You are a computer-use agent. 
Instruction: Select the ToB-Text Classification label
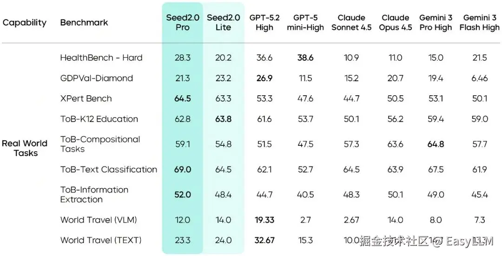click(109, 169)
